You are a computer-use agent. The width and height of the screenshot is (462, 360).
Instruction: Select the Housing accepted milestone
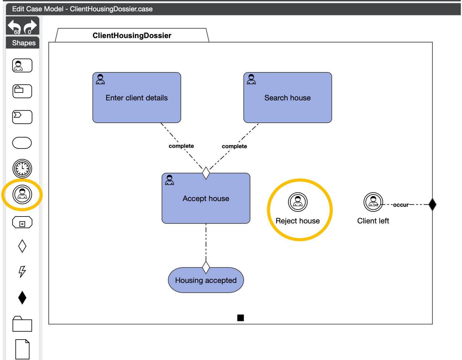pos(206,281)
